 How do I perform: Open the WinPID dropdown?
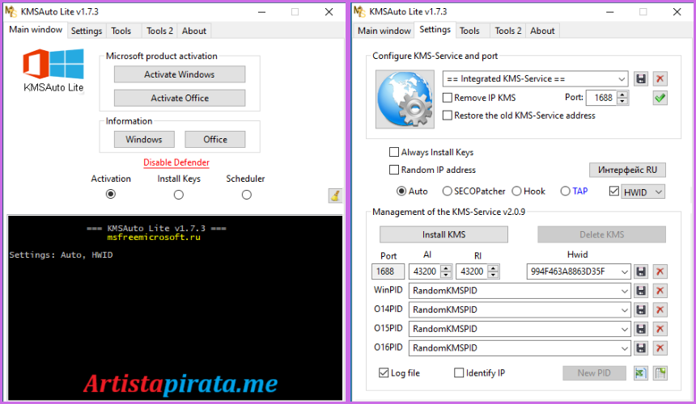[x=625, y=291]
